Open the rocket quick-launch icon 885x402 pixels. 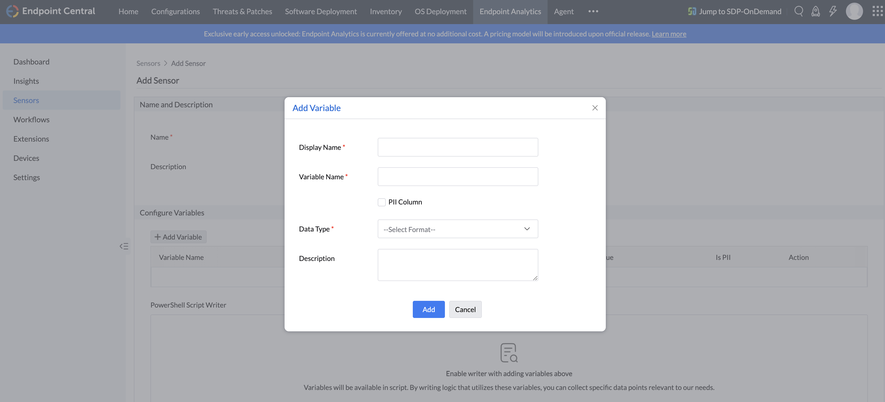click(815, 11)
